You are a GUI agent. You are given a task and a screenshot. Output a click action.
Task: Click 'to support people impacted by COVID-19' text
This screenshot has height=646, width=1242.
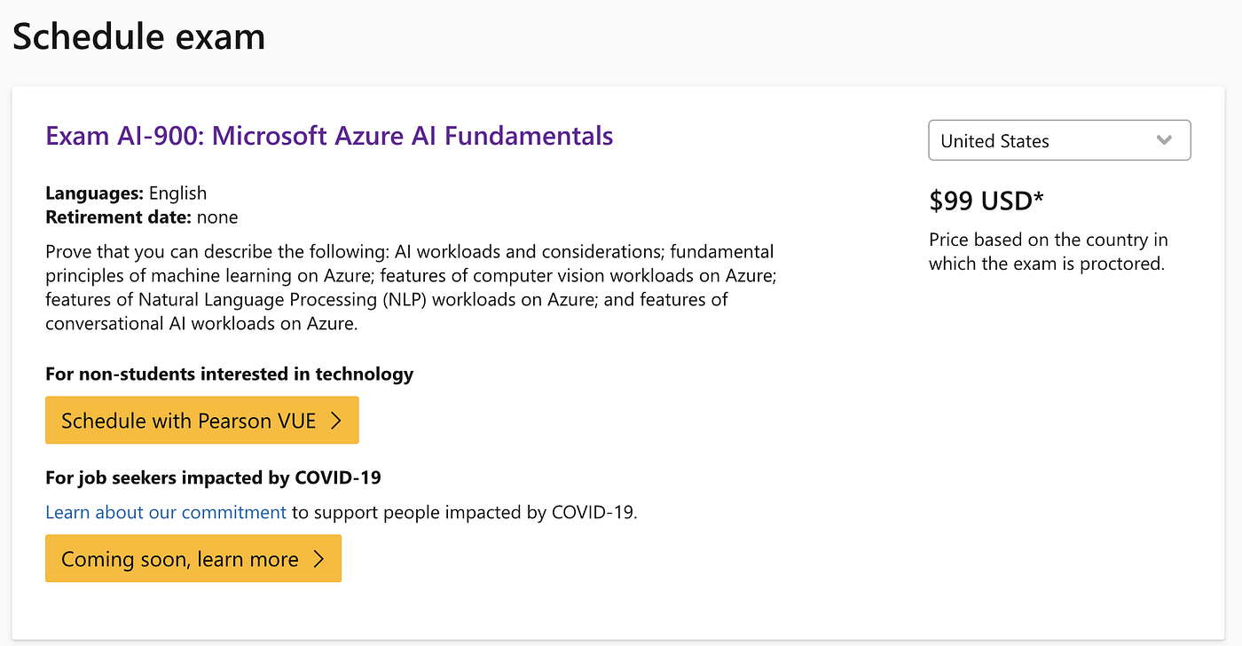tap(463, 512)
